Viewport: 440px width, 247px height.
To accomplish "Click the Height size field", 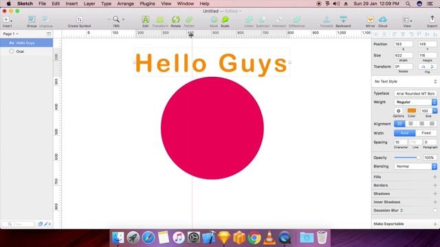I will pyautogui.click(x=427, y=56).
